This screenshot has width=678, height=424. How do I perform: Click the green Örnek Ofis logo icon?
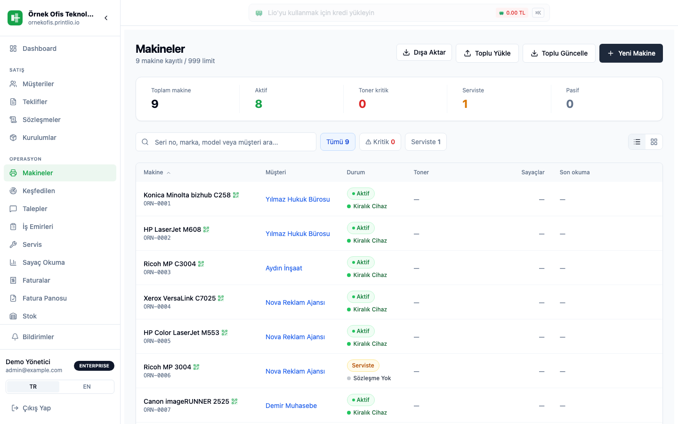[15, 18]
